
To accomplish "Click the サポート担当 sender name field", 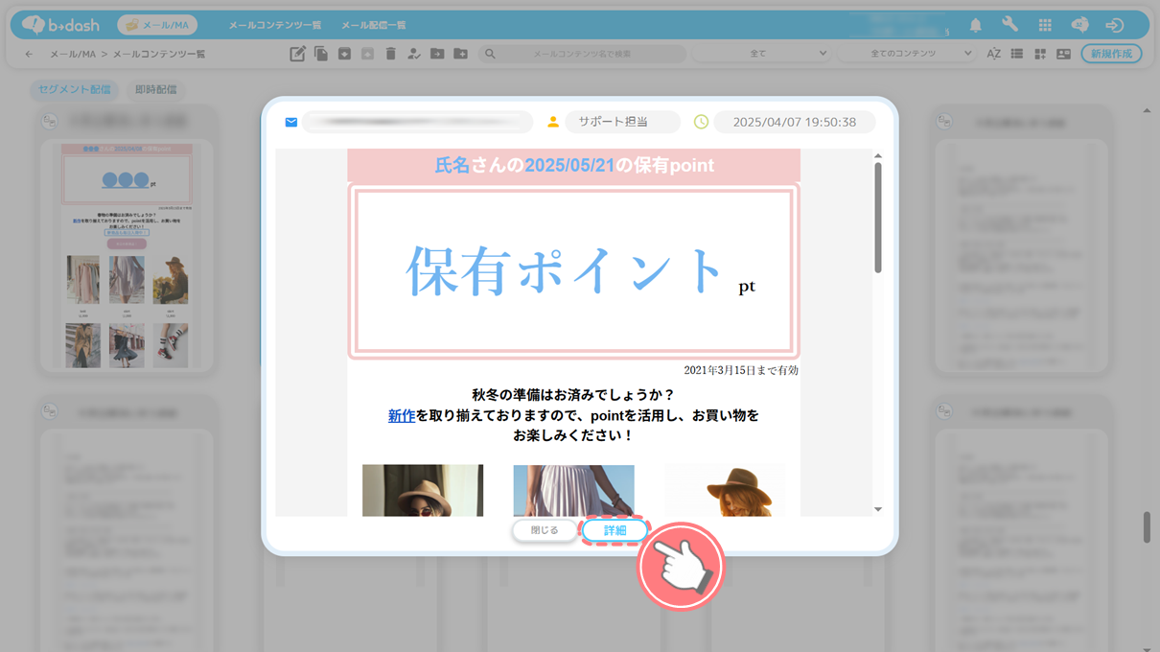I will pos(622,122).
